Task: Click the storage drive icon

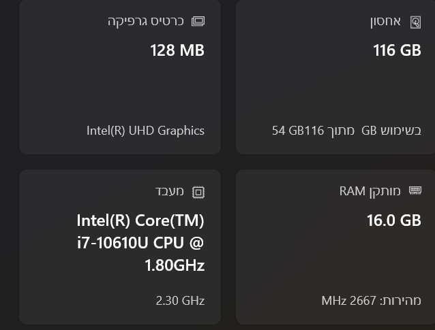Action: pyautogui.click(x=415, y=22)
